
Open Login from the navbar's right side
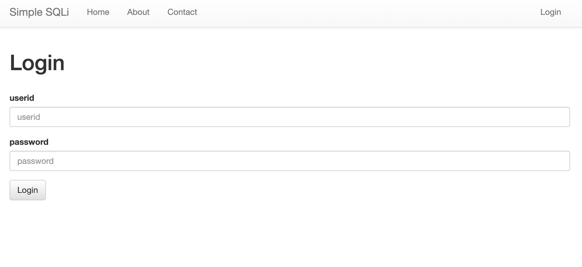tap(551, 12)
